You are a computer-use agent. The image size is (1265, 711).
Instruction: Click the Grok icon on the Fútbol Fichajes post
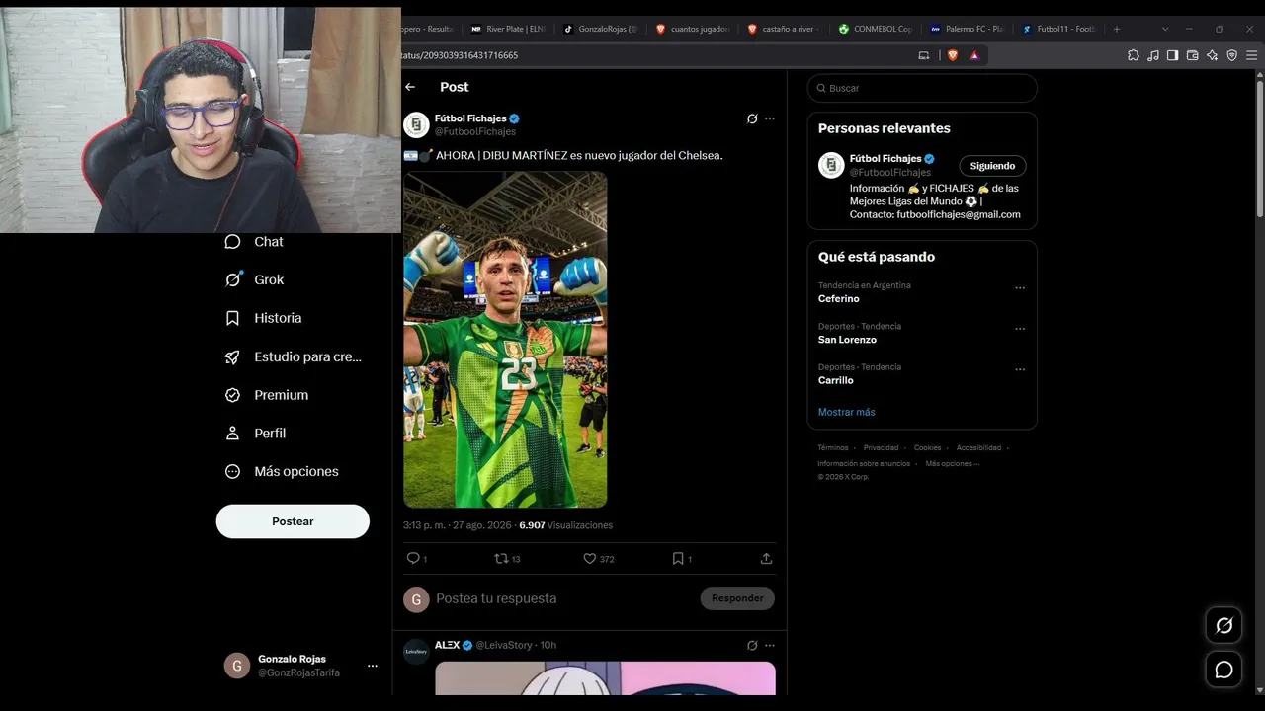pyautogui.click(x=752, y=118)
